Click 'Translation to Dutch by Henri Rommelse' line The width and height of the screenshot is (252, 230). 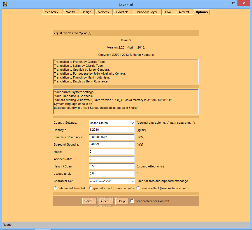(81, 81)
